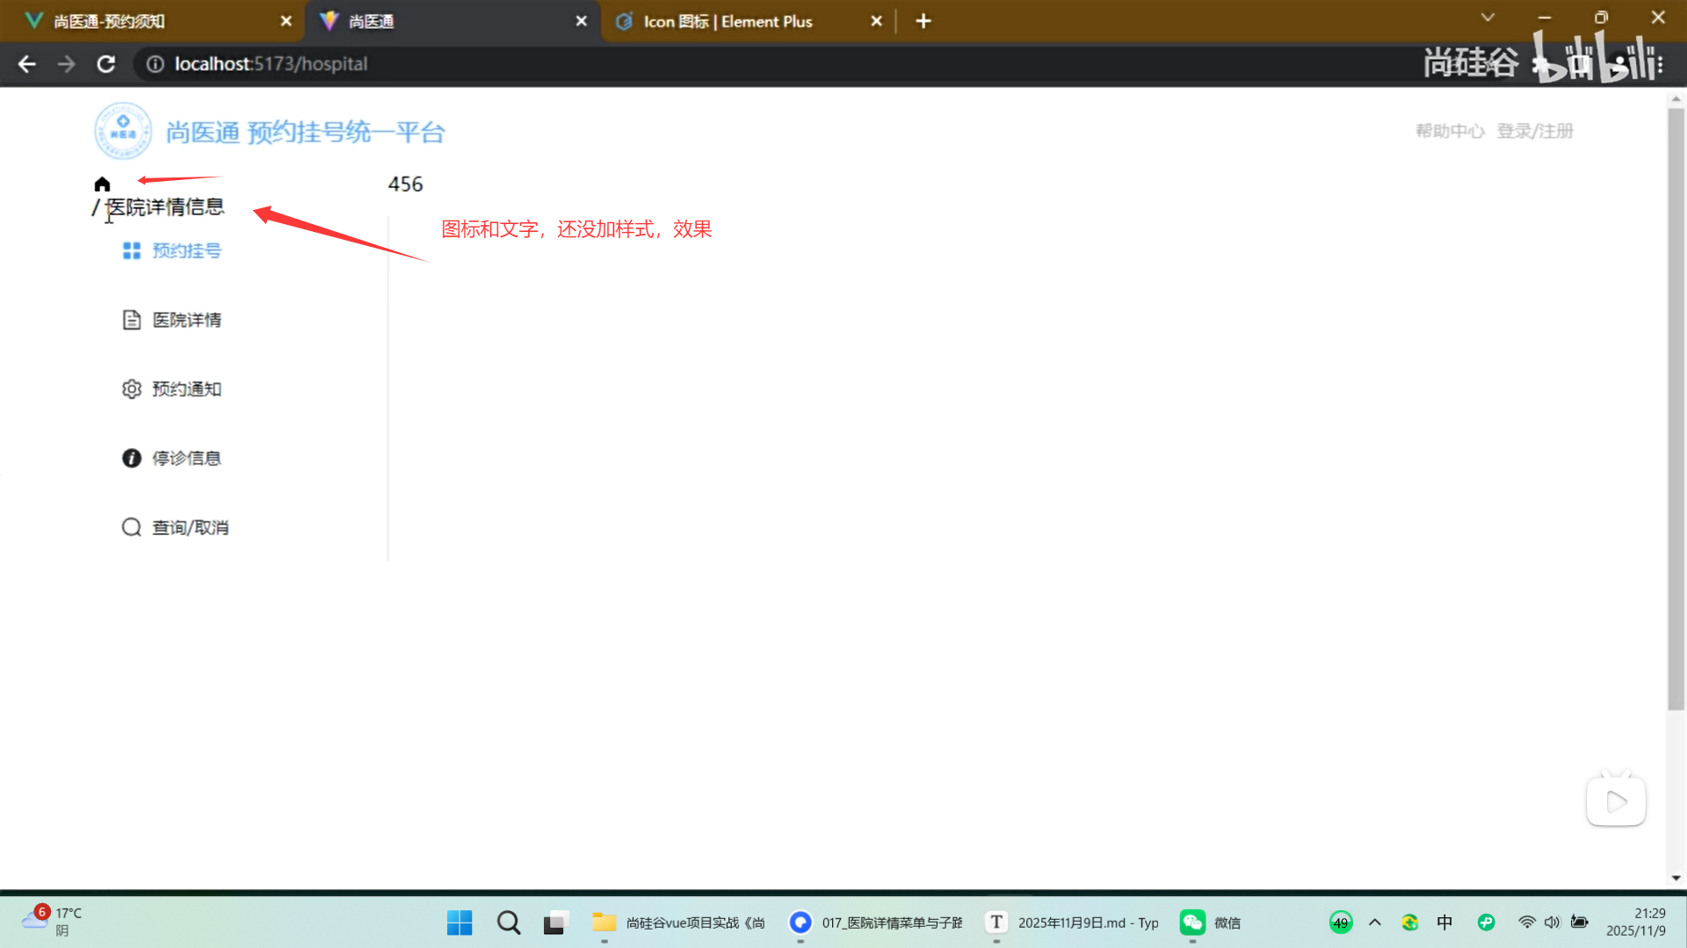Click the 查询/取消 search icon
1687x948 pixels.
[131, 527]
